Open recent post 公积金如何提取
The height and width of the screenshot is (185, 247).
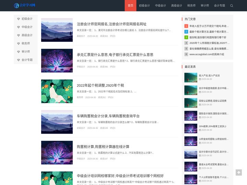tap(214, 139)
